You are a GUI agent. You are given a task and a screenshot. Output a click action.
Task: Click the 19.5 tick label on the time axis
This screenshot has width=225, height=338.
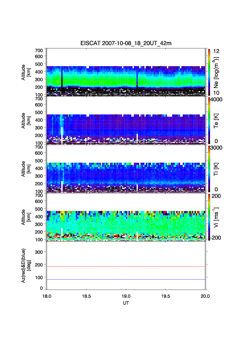pyautogui.click(x=166, y=296)
